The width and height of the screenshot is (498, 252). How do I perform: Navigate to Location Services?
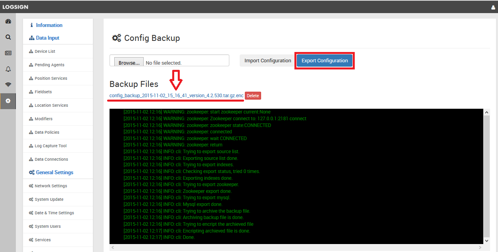click(51, 106)
